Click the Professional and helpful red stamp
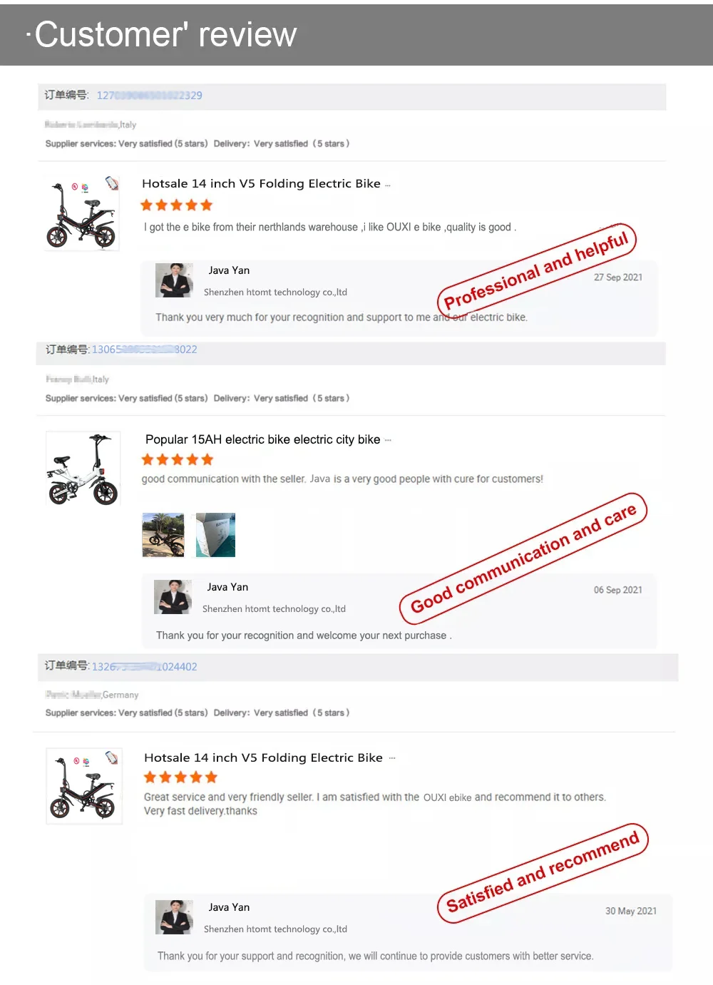713x985 pixels. pyautogui.click(x=536, y=271)
